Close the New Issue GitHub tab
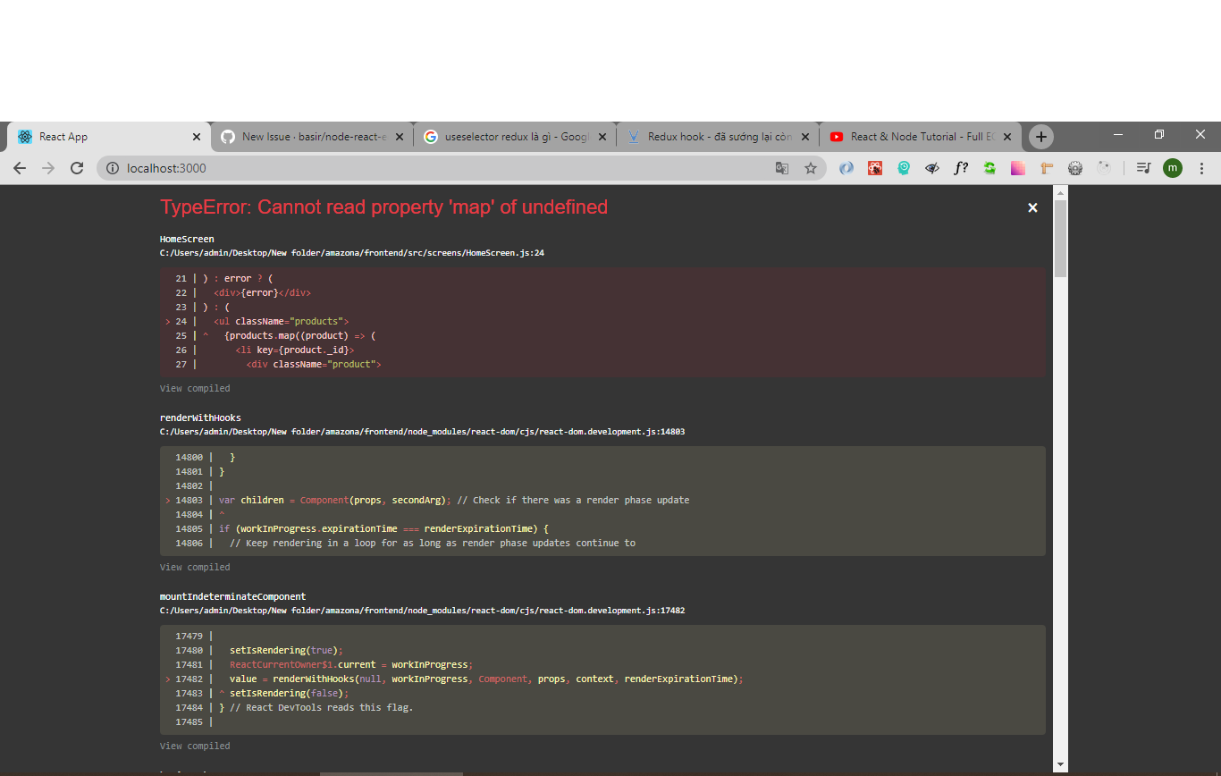The height and width of the screenshot is (776, 1221). coord(399,137)
